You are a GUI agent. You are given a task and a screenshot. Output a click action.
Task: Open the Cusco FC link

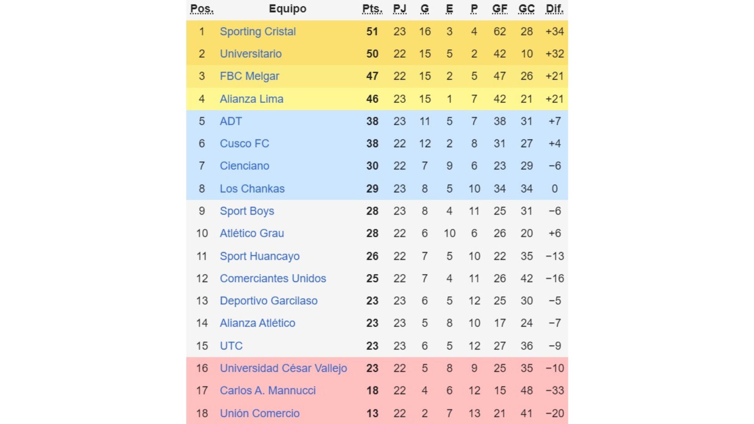244,144
